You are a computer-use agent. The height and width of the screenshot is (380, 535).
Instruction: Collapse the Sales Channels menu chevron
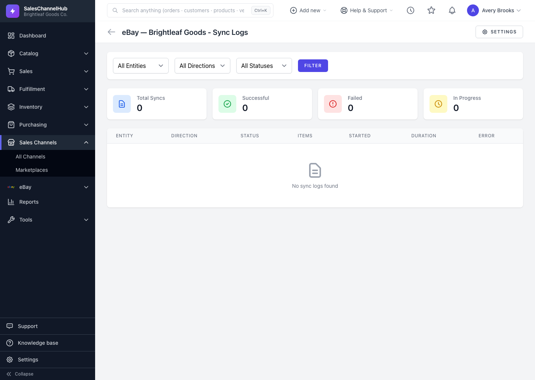[86, 142]
